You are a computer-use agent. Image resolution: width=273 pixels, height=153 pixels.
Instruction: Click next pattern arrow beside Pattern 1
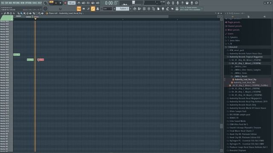(x=131, y=8)
